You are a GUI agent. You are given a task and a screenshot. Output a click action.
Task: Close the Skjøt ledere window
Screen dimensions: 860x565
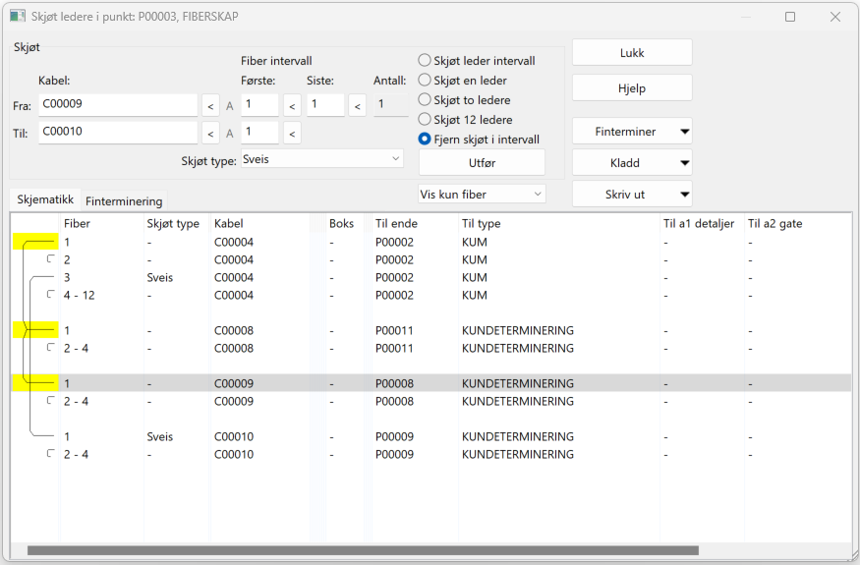coord(835,17)
